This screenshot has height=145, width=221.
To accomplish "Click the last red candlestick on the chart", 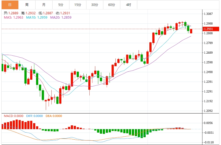I will 191,31.
